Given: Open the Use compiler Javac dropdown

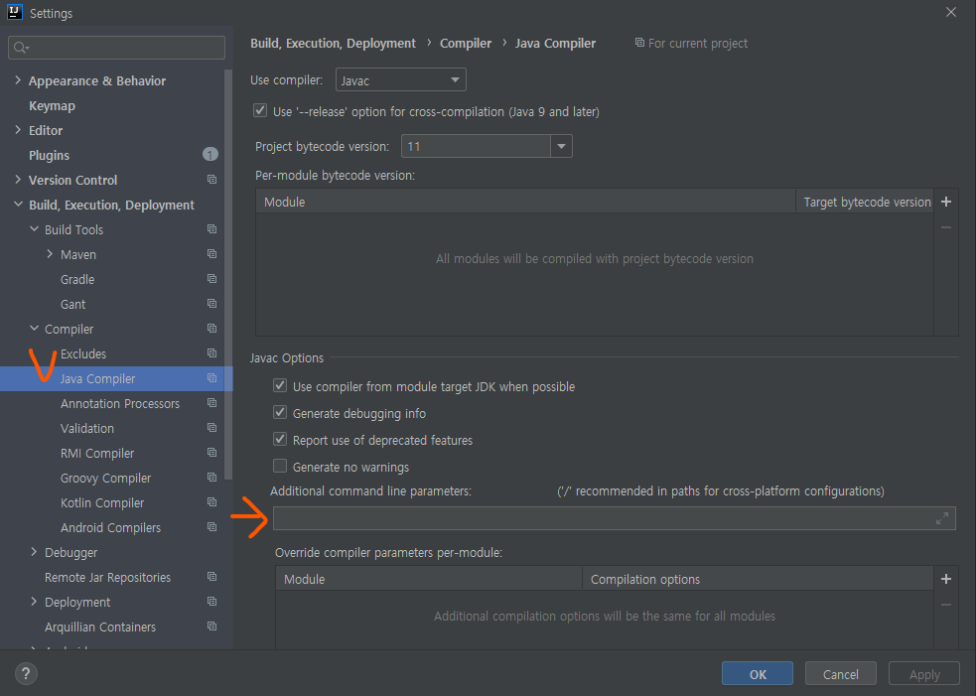Looking at the screenshot, I should pos(401,80).
